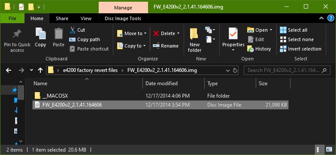This screenshot has width=336, height=155.
Task: Sort by Date modified column
Action: tap(173, 83)
